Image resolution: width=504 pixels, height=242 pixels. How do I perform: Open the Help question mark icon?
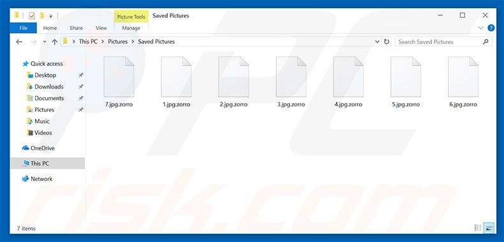pos(491,28)
